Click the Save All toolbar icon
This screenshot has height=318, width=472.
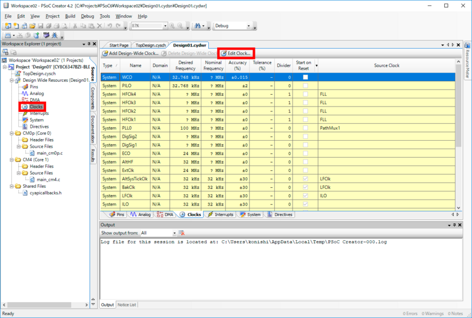tap(48, 26)
